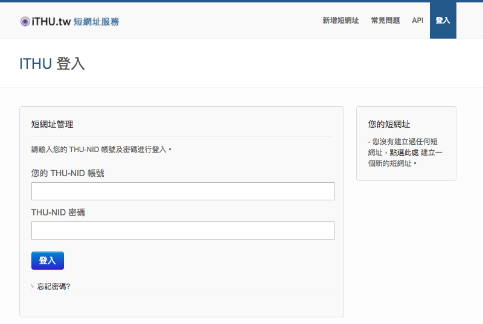Click the small arrow beside 忘記密碼?
Screen dimensions: 483x324
pos(33,287)
